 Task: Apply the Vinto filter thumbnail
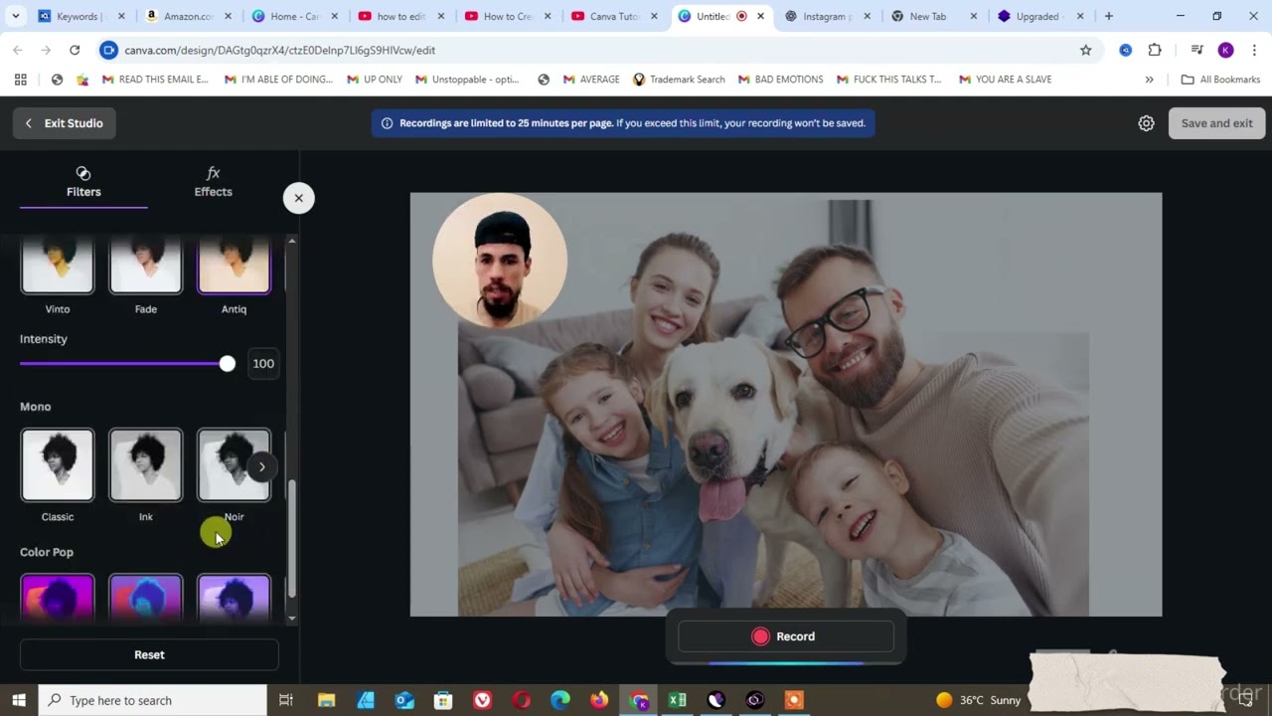pyautogui.click(x=58, y=266)
